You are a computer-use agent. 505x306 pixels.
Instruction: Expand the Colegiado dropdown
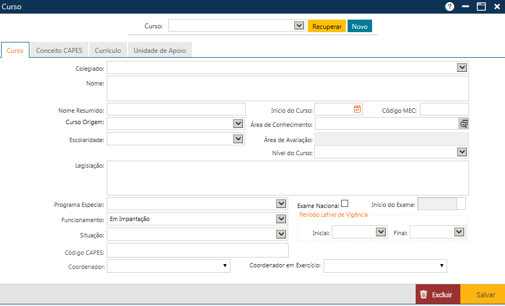[462, 68]
